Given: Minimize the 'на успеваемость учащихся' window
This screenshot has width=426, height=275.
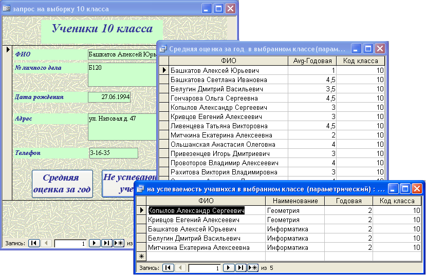Looking at the screenshot, I should [393, 188].
